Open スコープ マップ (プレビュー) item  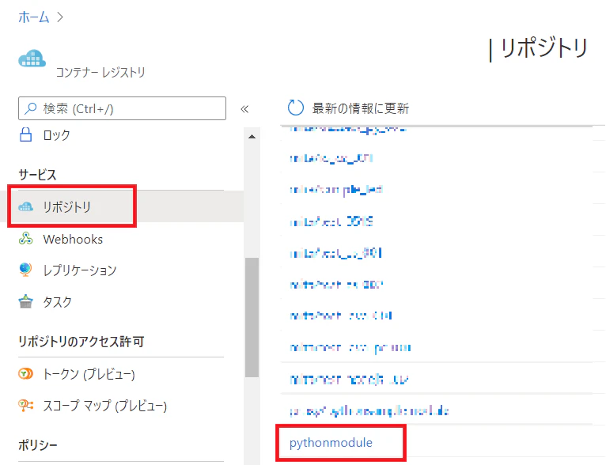pyautogui.click(x=104, y=406)
